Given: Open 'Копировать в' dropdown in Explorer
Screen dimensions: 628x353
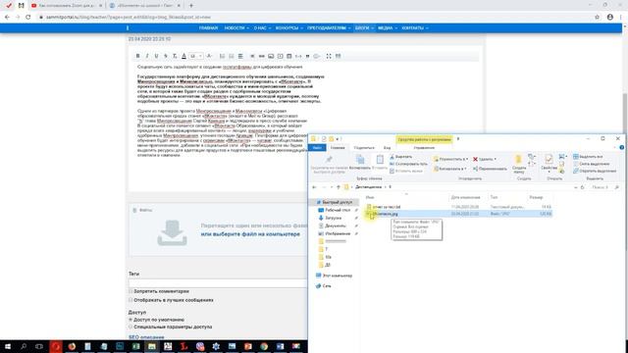Looking at the screenshot, I should (449, 169).
